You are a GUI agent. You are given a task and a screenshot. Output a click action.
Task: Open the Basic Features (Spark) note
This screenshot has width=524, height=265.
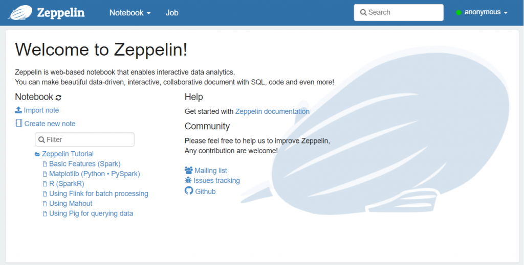tap(84, 164)
